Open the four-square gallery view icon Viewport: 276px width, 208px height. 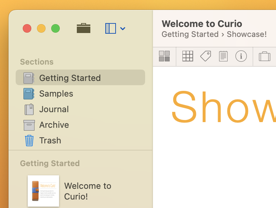(164, 56)
